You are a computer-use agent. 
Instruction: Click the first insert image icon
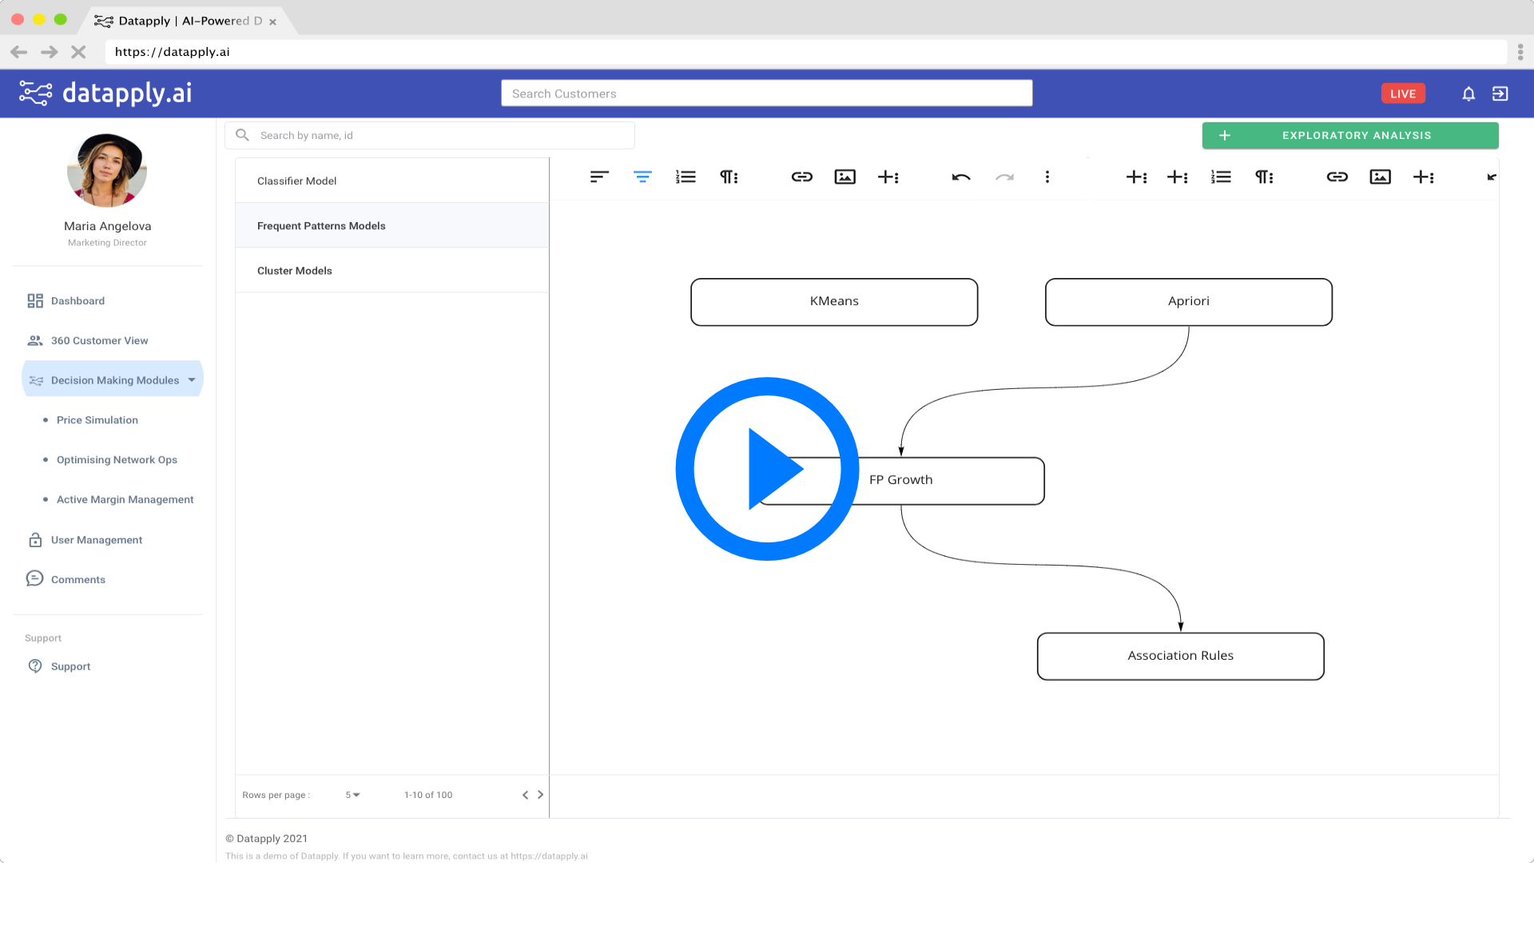[844, 177]
